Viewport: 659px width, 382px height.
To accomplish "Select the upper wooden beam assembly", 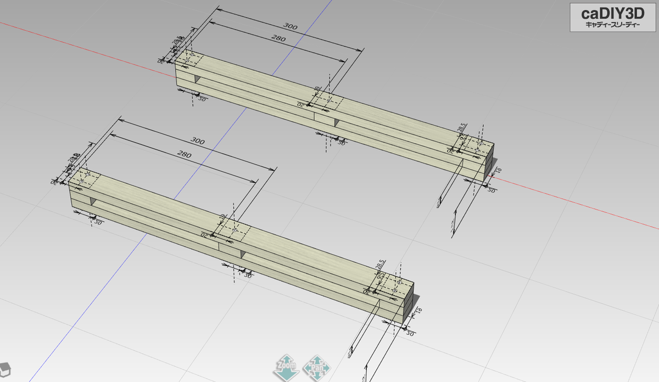I will pyautogui.click(x=335, y=116).
